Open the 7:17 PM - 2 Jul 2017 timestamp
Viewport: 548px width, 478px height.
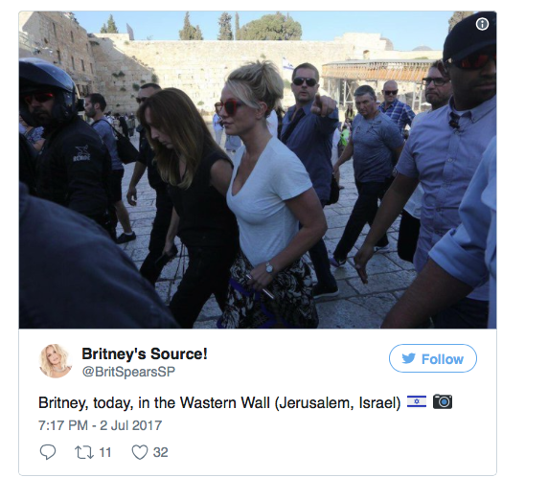(100, 425)
